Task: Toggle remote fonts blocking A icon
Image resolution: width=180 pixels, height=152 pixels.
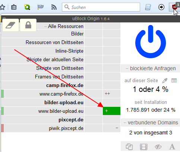Action: (172, 147)
